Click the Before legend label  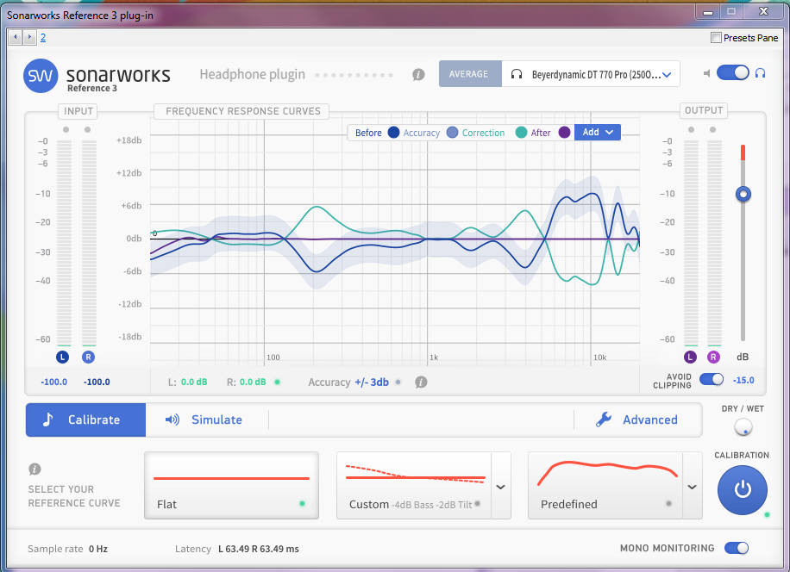tap(368, 133)
